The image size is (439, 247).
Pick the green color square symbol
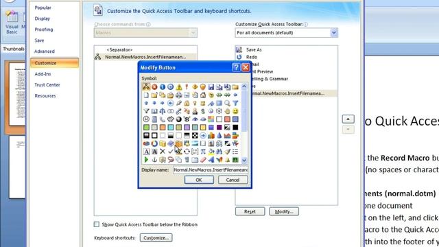146,128
